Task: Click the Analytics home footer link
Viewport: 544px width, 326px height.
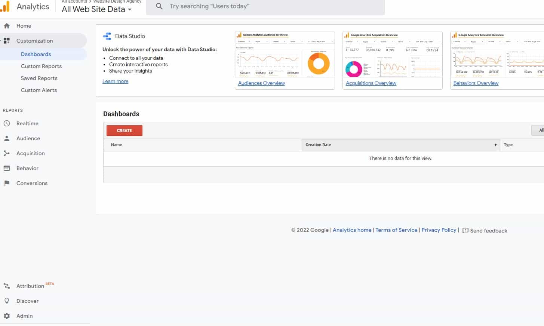Action: [x=352, y=230]
